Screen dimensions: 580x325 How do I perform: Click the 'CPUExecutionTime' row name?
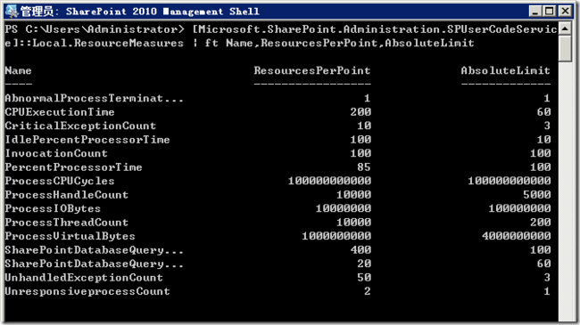[60, 112]
